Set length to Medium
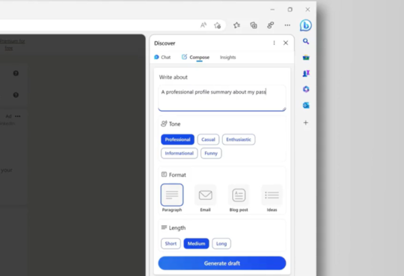 (x=196, y=243)
